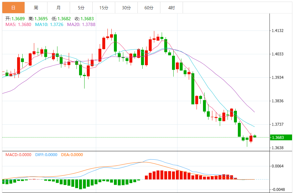Select the DIFF value label

point(46,154)
